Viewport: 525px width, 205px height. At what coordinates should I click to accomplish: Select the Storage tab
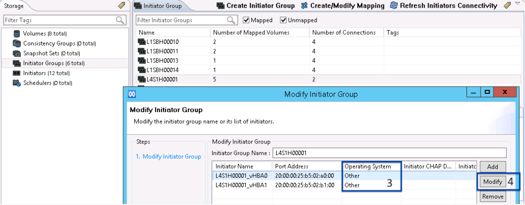click(x=14, y=6)
